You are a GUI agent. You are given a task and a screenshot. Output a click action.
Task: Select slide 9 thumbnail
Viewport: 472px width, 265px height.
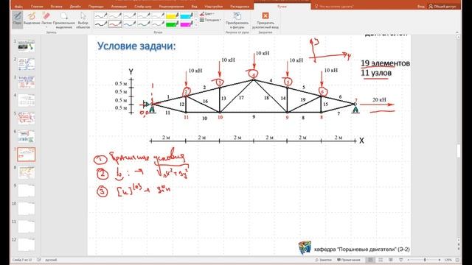click(27, 191)
